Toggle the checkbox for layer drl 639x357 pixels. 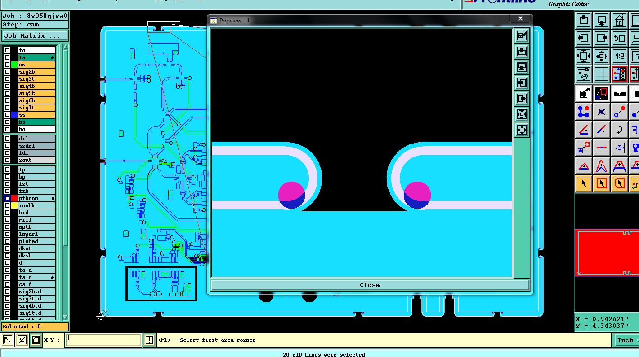click(x=7, y=139)
